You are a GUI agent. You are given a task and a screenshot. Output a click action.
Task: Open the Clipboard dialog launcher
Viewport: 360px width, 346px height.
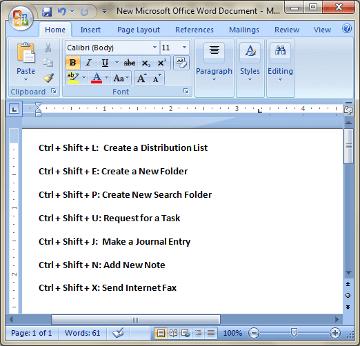coord(54,92)
